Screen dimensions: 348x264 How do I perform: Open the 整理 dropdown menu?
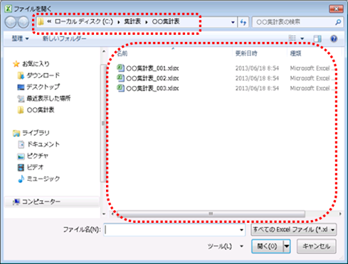20,38
